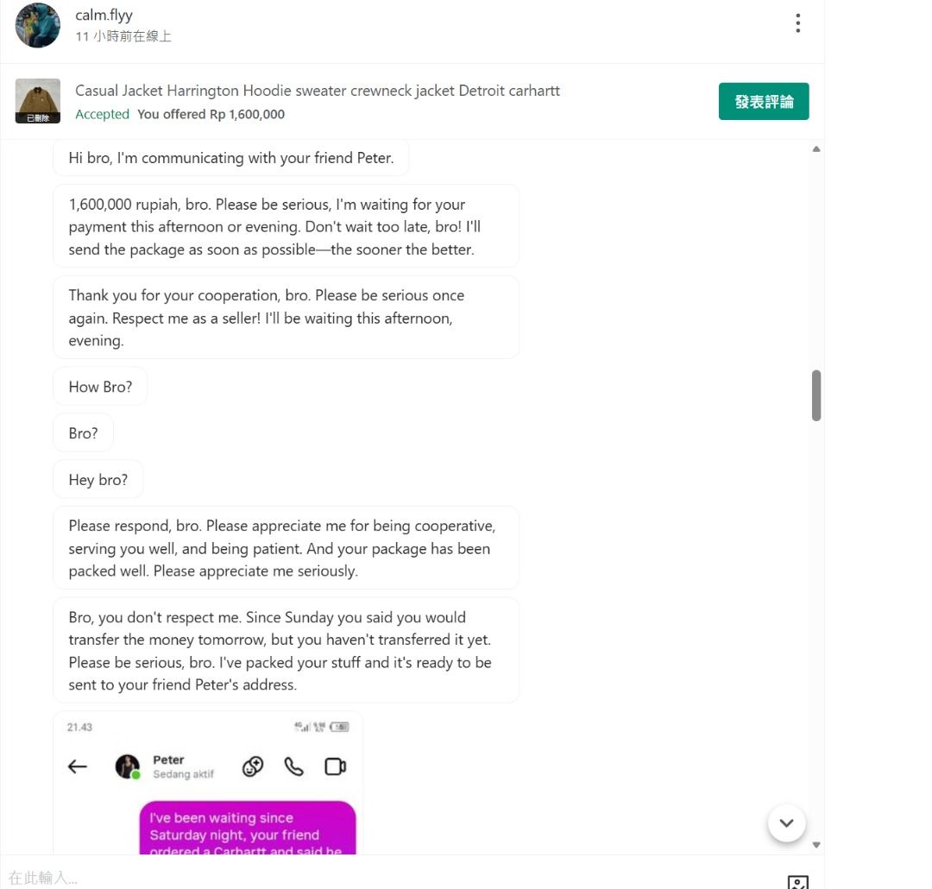Open the jacket listing thumbnail
Screen dimensions: 932x889
click(x=38, y=101)
